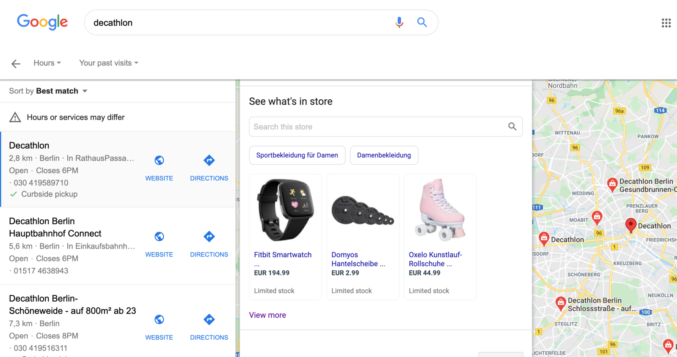Expand Your past visits dropdown
677x357 pixels.
[x=109, y=63]
